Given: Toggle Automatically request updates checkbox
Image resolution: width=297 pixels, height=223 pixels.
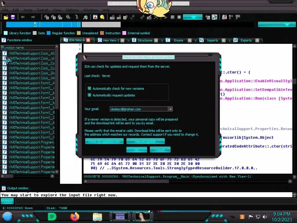Looking at the screenshot, I should tap(89, 95).
